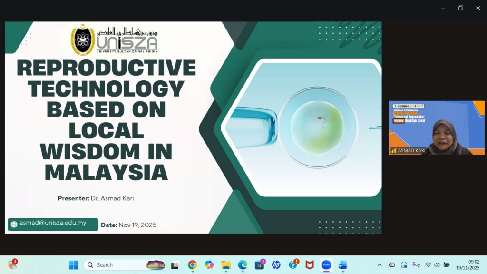Open the HP app icon

click(276, 265)
